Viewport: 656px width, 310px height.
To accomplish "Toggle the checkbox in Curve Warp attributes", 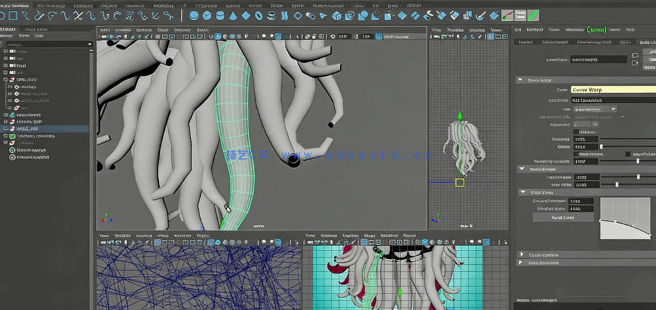I will pos(628,154).
